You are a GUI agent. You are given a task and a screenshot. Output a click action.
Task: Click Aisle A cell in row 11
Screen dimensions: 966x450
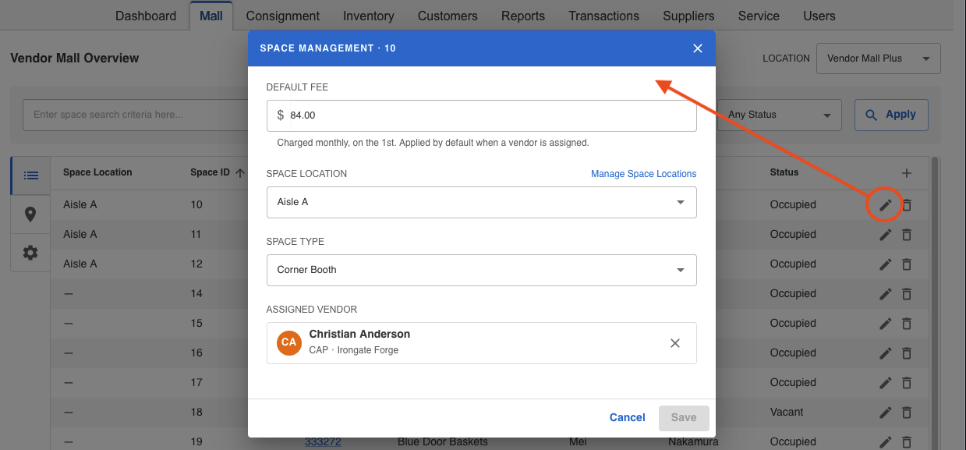(x=80, y=235)
